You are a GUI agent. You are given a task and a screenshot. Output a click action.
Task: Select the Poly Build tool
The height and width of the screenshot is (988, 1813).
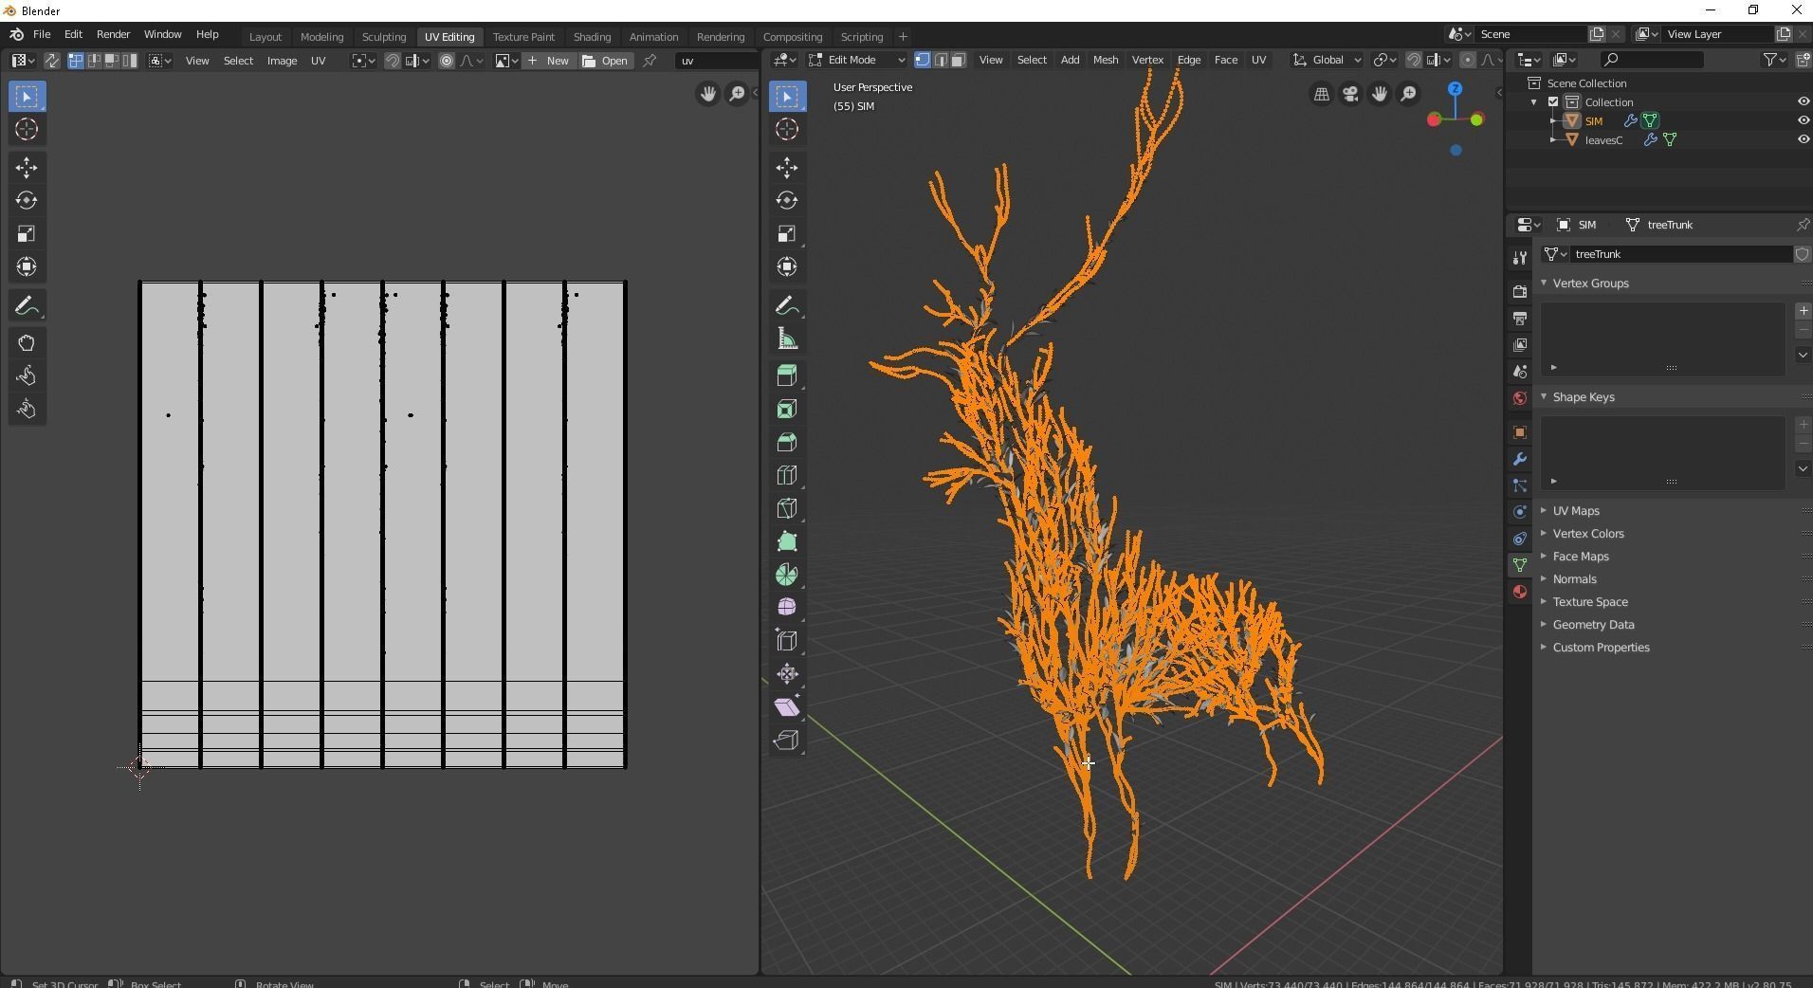[x=787, y=541]
